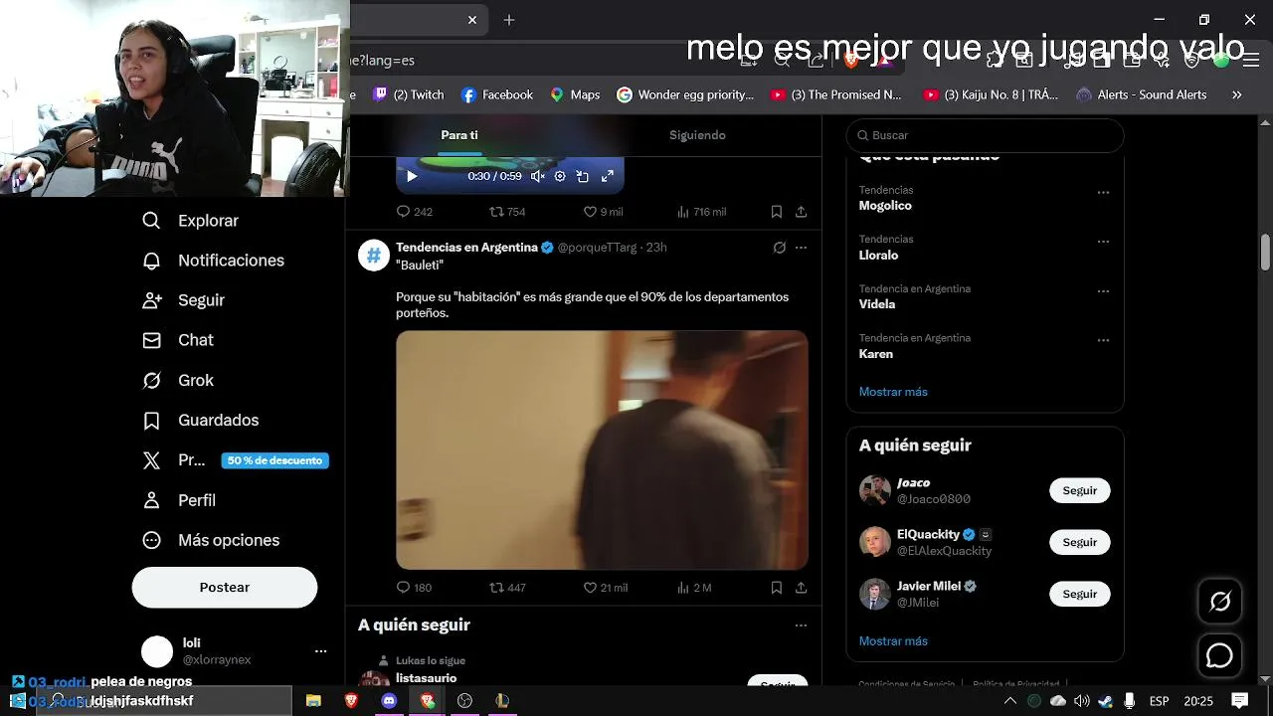
Task: Reply to the post with 180 comments
Action: tap(414, 588)
